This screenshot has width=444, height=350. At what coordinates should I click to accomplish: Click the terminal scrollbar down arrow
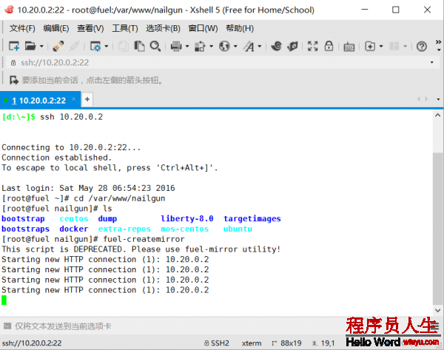438,310
